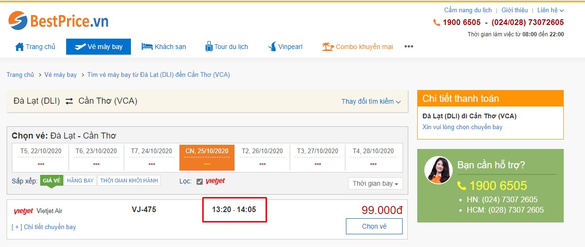This screenshot has height=247, width=585.
Task: Click the Chọn vé button
Action: point(374,226)
